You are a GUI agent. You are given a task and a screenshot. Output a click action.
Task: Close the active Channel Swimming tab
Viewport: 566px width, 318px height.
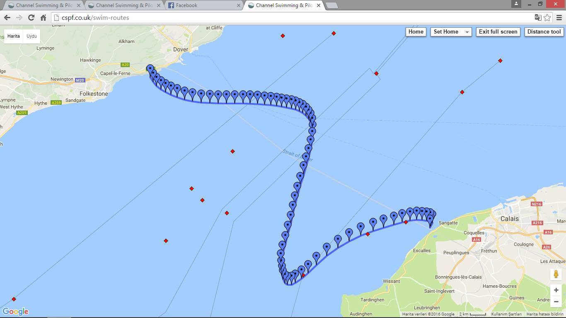[318, 5]
